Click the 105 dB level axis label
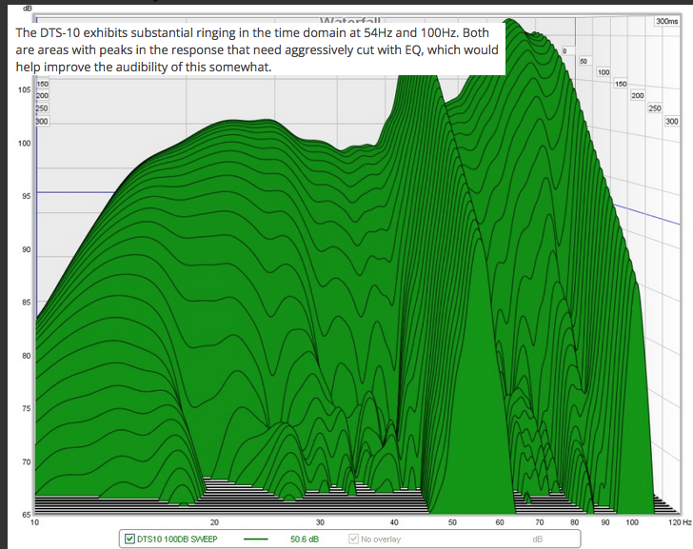Viewport: 693px width, 549px height. [x=25, y=89]
